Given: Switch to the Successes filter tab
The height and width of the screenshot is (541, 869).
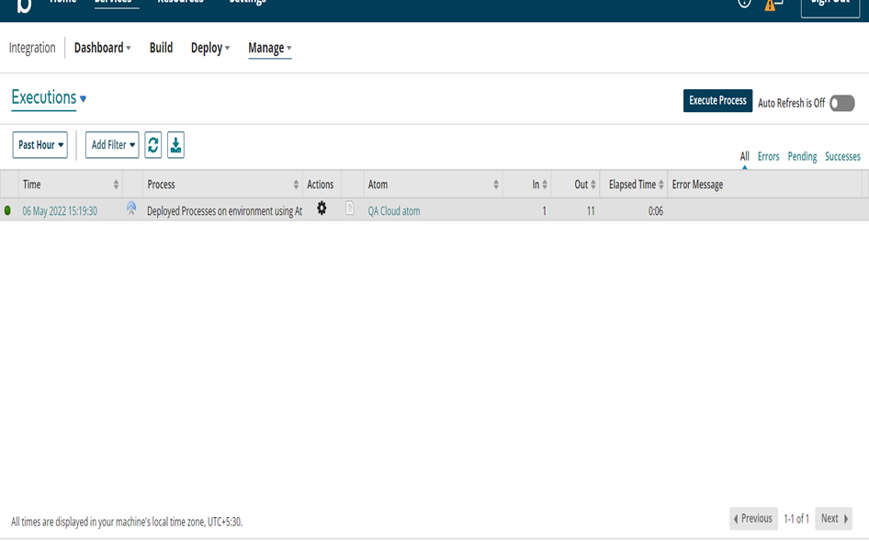Looking at the screenshot, I should pyautogui.click(x=842, y=156).
